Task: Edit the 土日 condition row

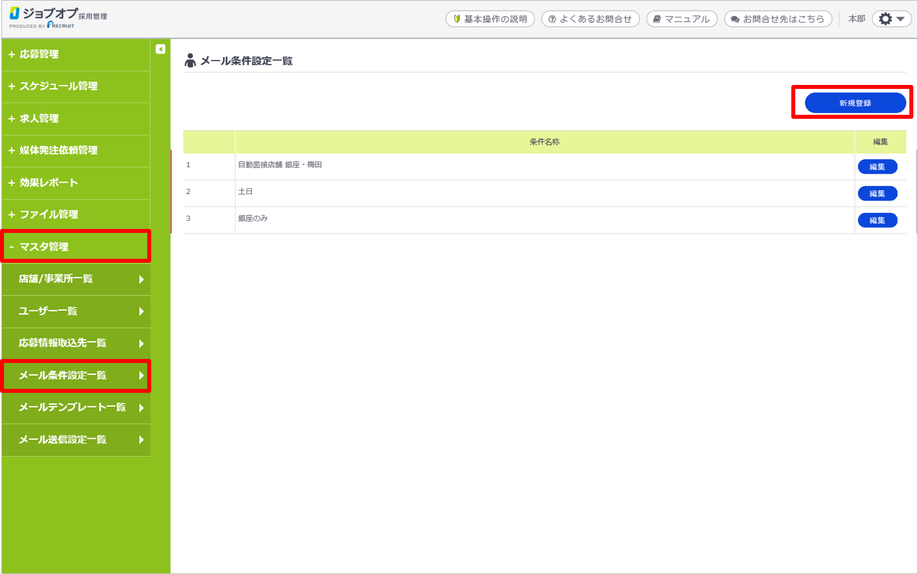Action: [877, 194]
